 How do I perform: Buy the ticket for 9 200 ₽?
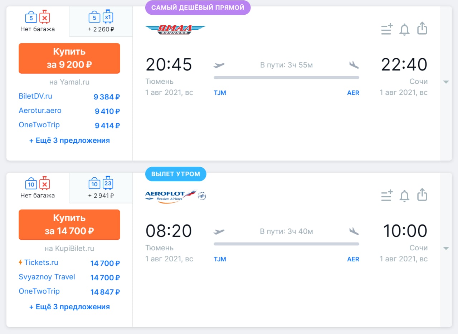tap(69, 58)
